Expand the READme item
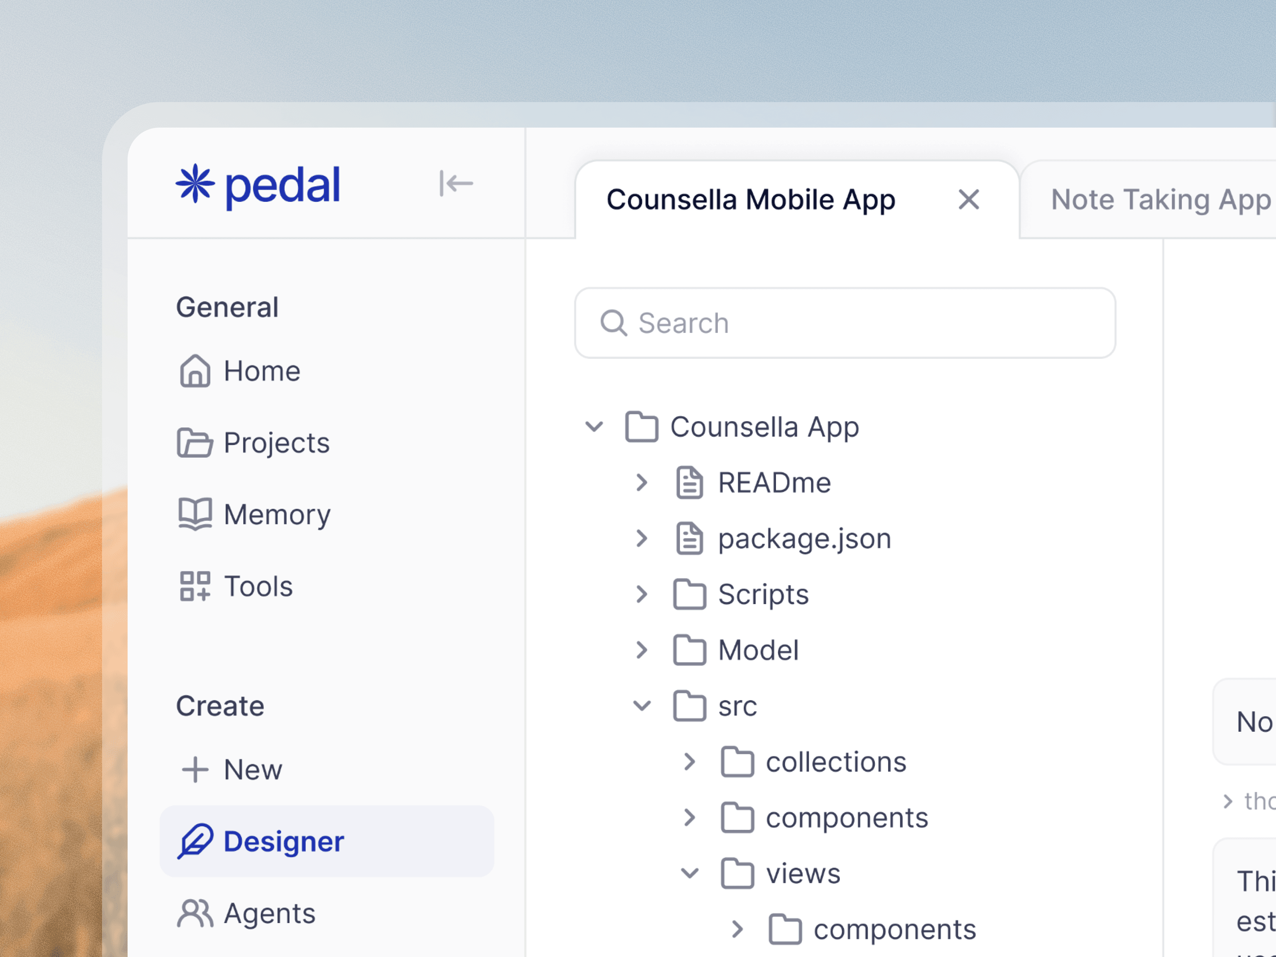Image resolution: width=1276 pixels, height=957 pixels. [x=642, y=482]
